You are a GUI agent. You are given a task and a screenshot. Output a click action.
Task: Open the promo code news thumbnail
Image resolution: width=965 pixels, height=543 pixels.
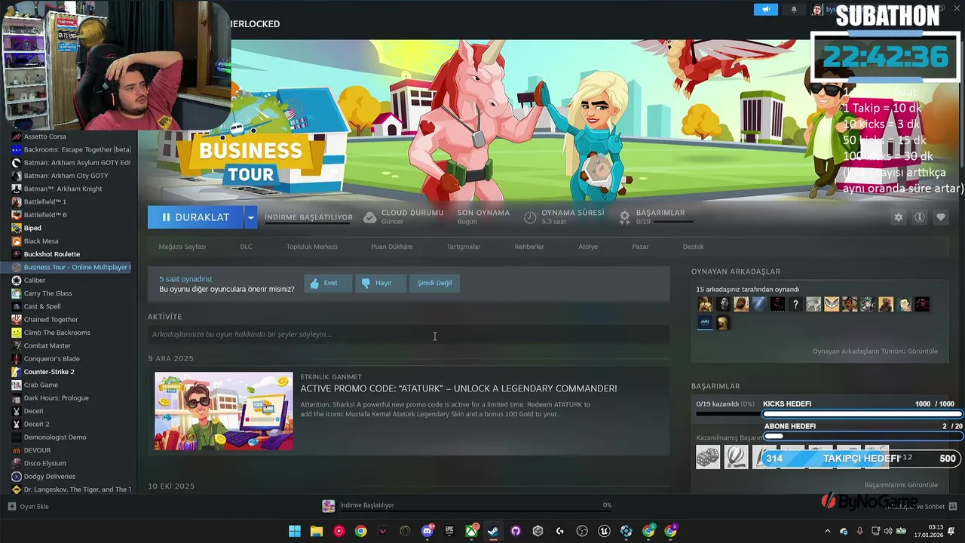click(x=224, y=411)
